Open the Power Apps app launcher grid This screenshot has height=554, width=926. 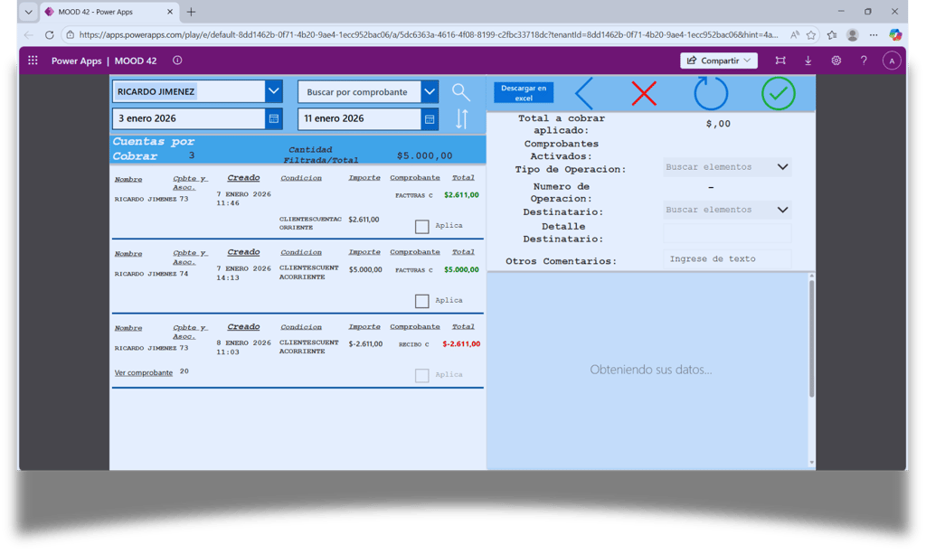click(x=33, y=61)
